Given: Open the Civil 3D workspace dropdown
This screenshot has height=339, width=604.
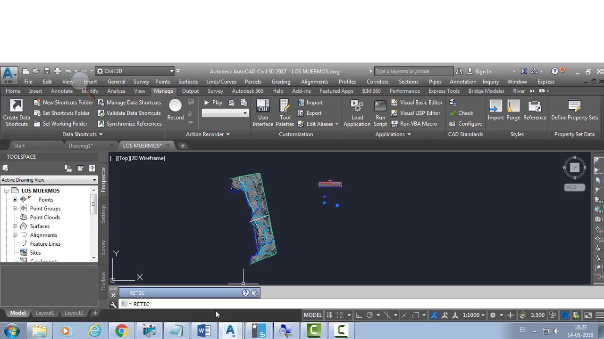Looking at the screenshot, I should pos(135,71).
